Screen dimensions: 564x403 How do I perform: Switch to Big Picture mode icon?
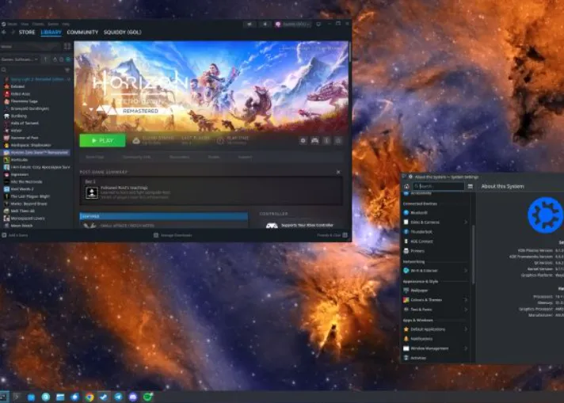pos(318,24)
